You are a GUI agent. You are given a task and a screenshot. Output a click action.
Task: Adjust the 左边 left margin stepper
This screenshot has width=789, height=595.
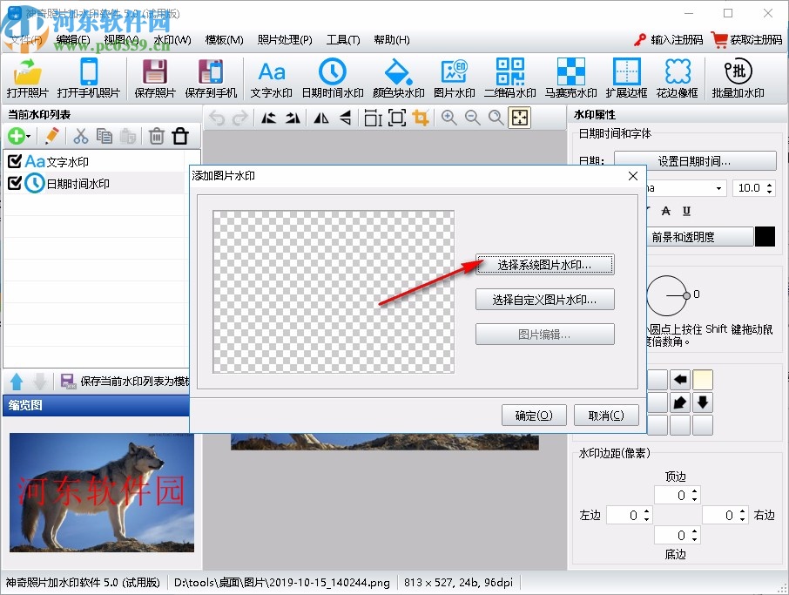[646, 515]
